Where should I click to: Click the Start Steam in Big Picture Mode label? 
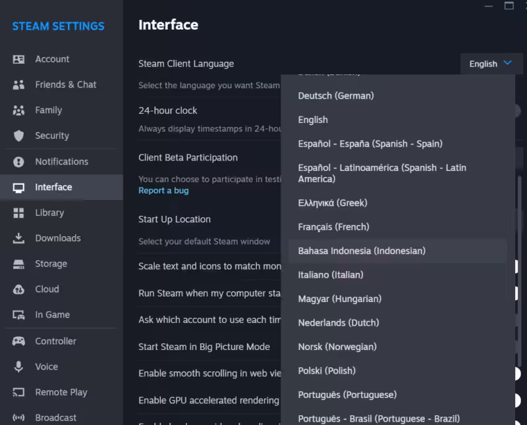204,347
